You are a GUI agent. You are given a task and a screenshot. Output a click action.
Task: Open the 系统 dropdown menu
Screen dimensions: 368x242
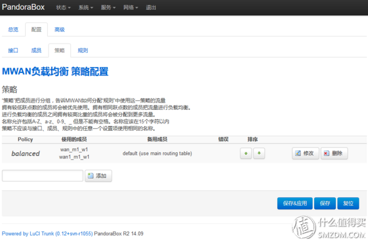(86, 7)
